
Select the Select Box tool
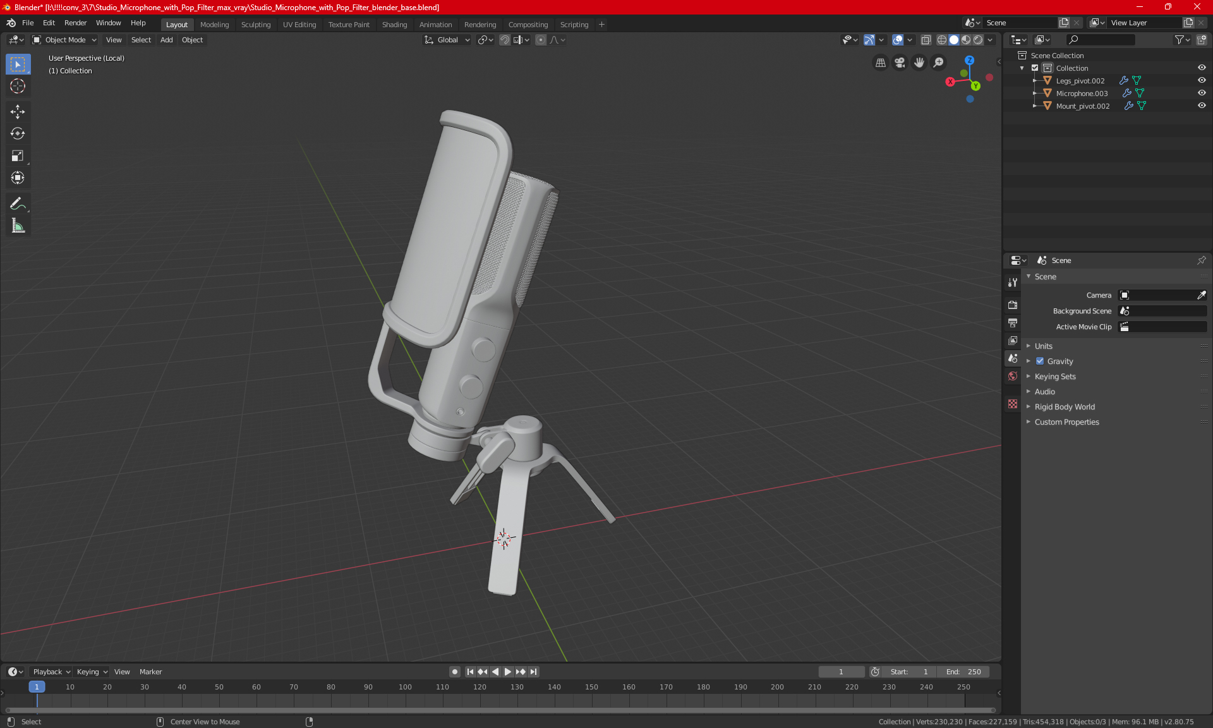tap(18, 64)
